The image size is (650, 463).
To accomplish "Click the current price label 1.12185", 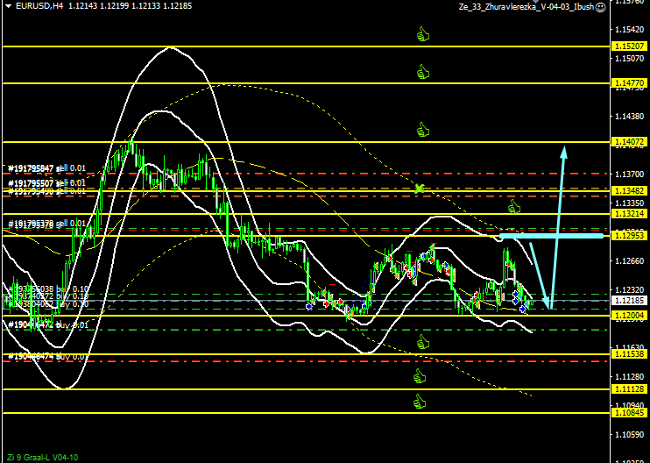I will pos(630,300).
